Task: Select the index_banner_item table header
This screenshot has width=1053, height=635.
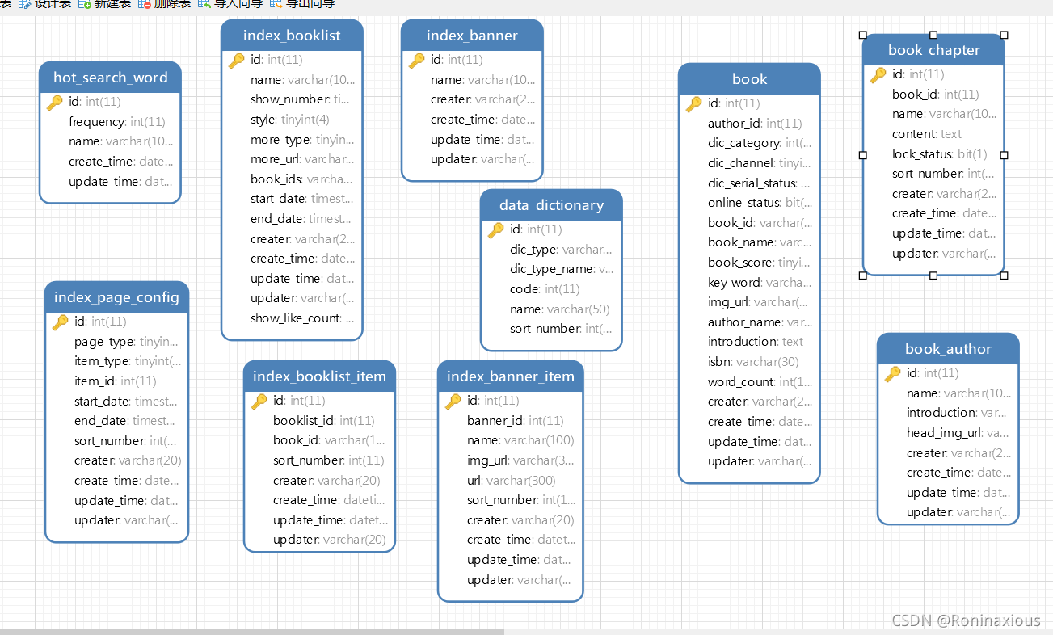Action: 510,376
